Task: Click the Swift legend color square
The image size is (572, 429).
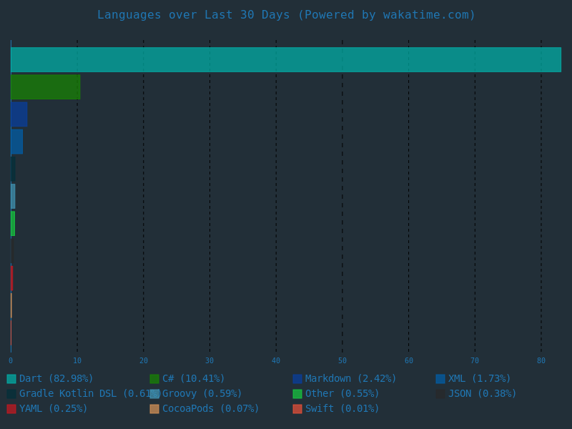Action: point(297,409)
